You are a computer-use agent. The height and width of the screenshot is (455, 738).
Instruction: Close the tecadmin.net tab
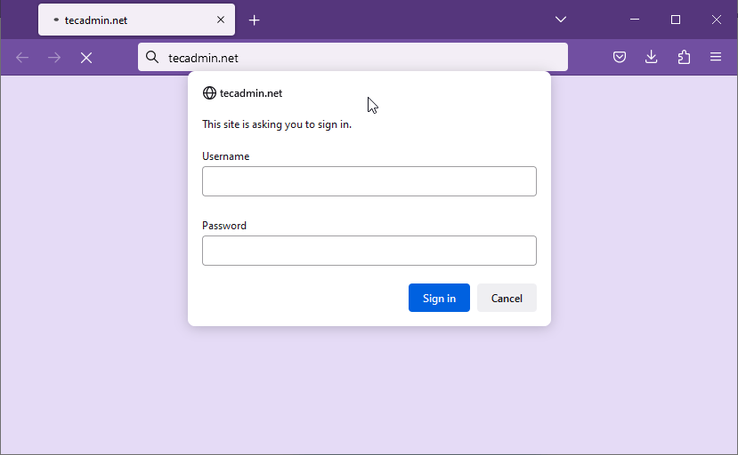click(220, 20)
